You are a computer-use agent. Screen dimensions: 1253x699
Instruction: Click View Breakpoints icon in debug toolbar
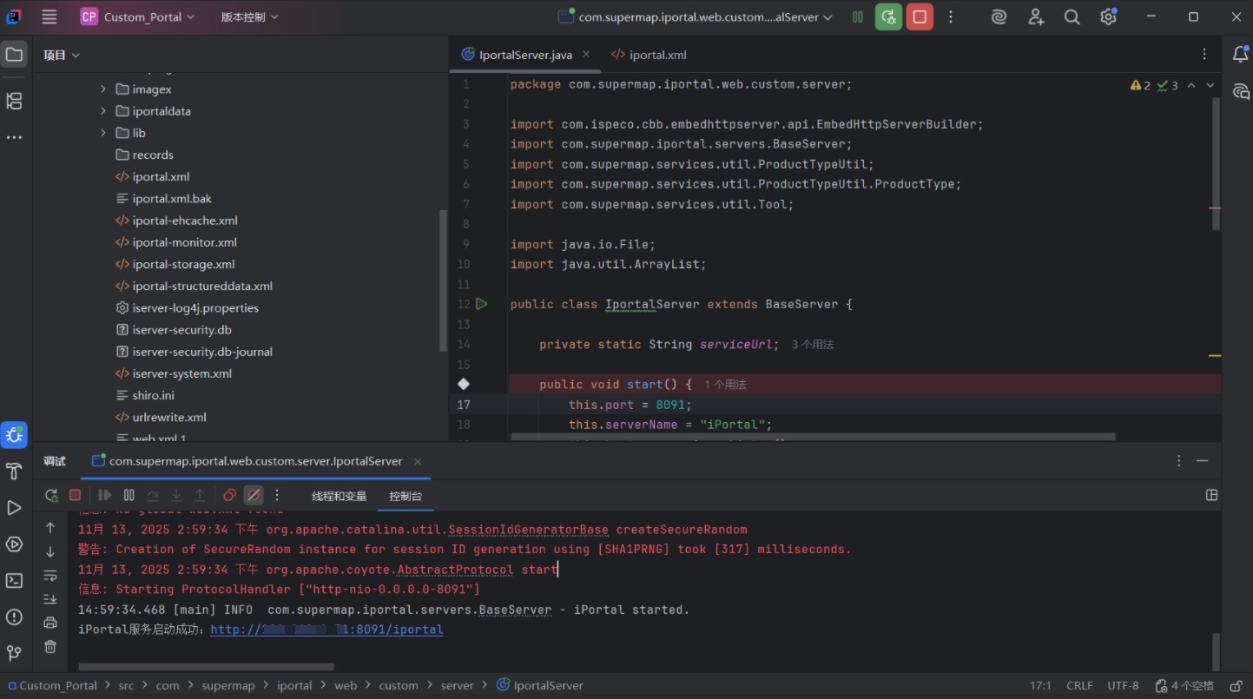click(x=229, y=495)
